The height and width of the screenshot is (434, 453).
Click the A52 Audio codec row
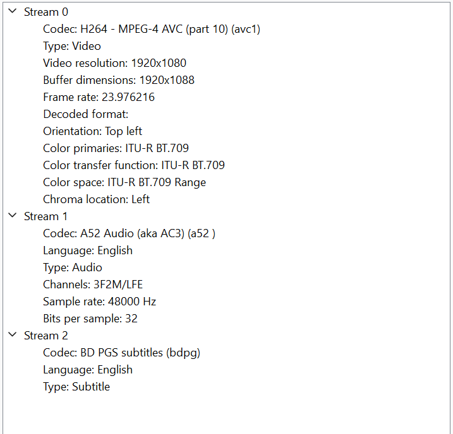tap(129, 233)
